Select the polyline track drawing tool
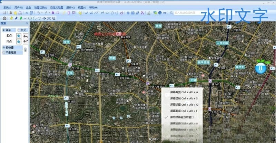Image resolution: width=276 pixels, height=143 pixels. (87, 13)
